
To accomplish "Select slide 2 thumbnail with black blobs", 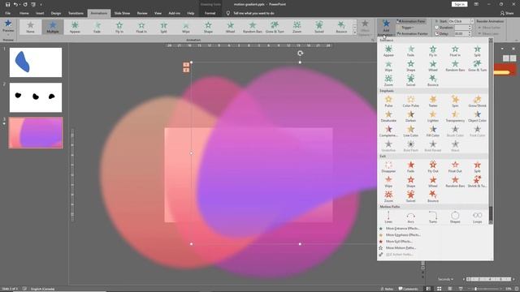I will click(36, 97).
